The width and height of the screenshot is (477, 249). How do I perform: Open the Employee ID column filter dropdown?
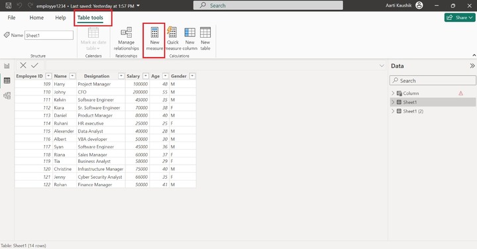[x=48, y=76]
